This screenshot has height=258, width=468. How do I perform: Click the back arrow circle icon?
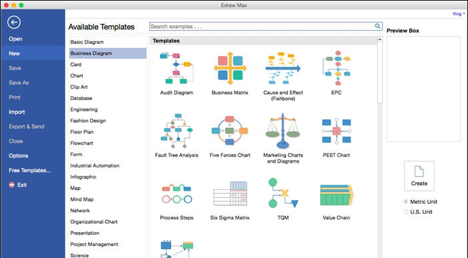14,22
